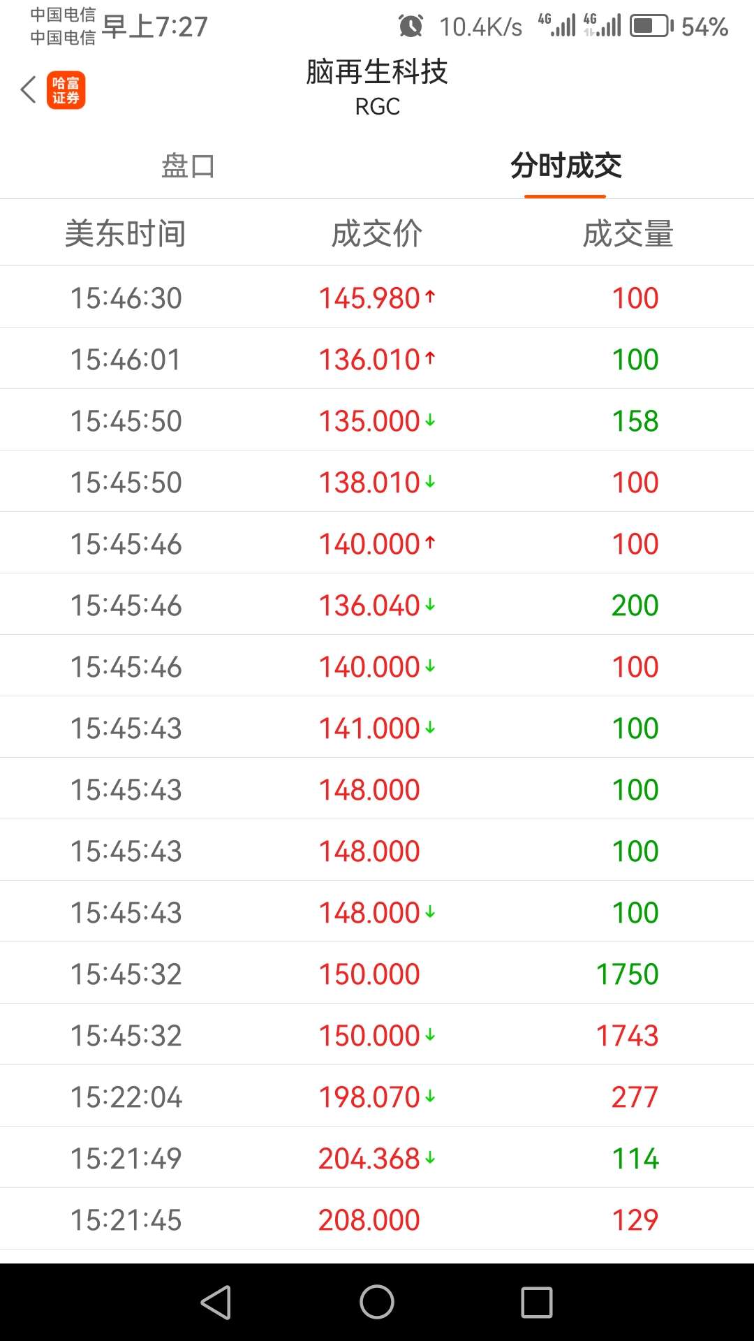Tap the Android back triangle button
This screenshot has width=754, height=1341.
pyautogui.click(x=216, y=1303)
